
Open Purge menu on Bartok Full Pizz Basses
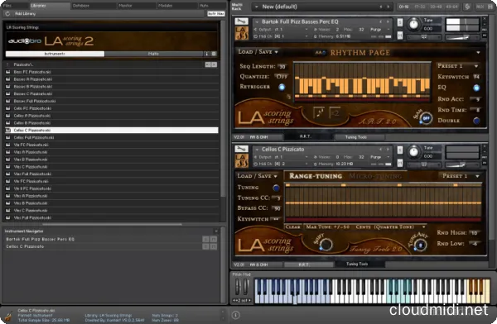pos(380,30)
